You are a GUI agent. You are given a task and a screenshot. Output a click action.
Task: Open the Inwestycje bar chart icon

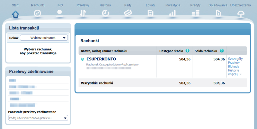(173, 13)
